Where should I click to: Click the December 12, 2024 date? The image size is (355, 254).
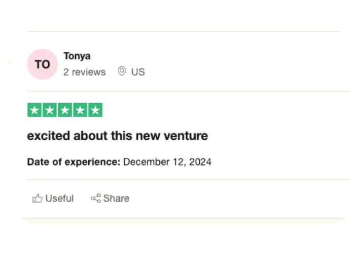click(x=167, y=162)
